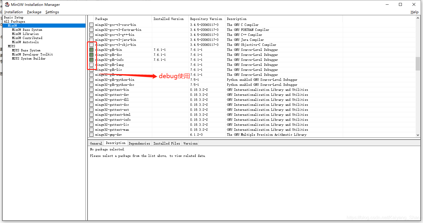Sort by the Package column header

click(x=122, y=19)
